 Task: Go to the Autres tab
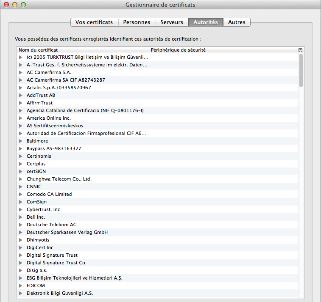click(x=237, y=22)
